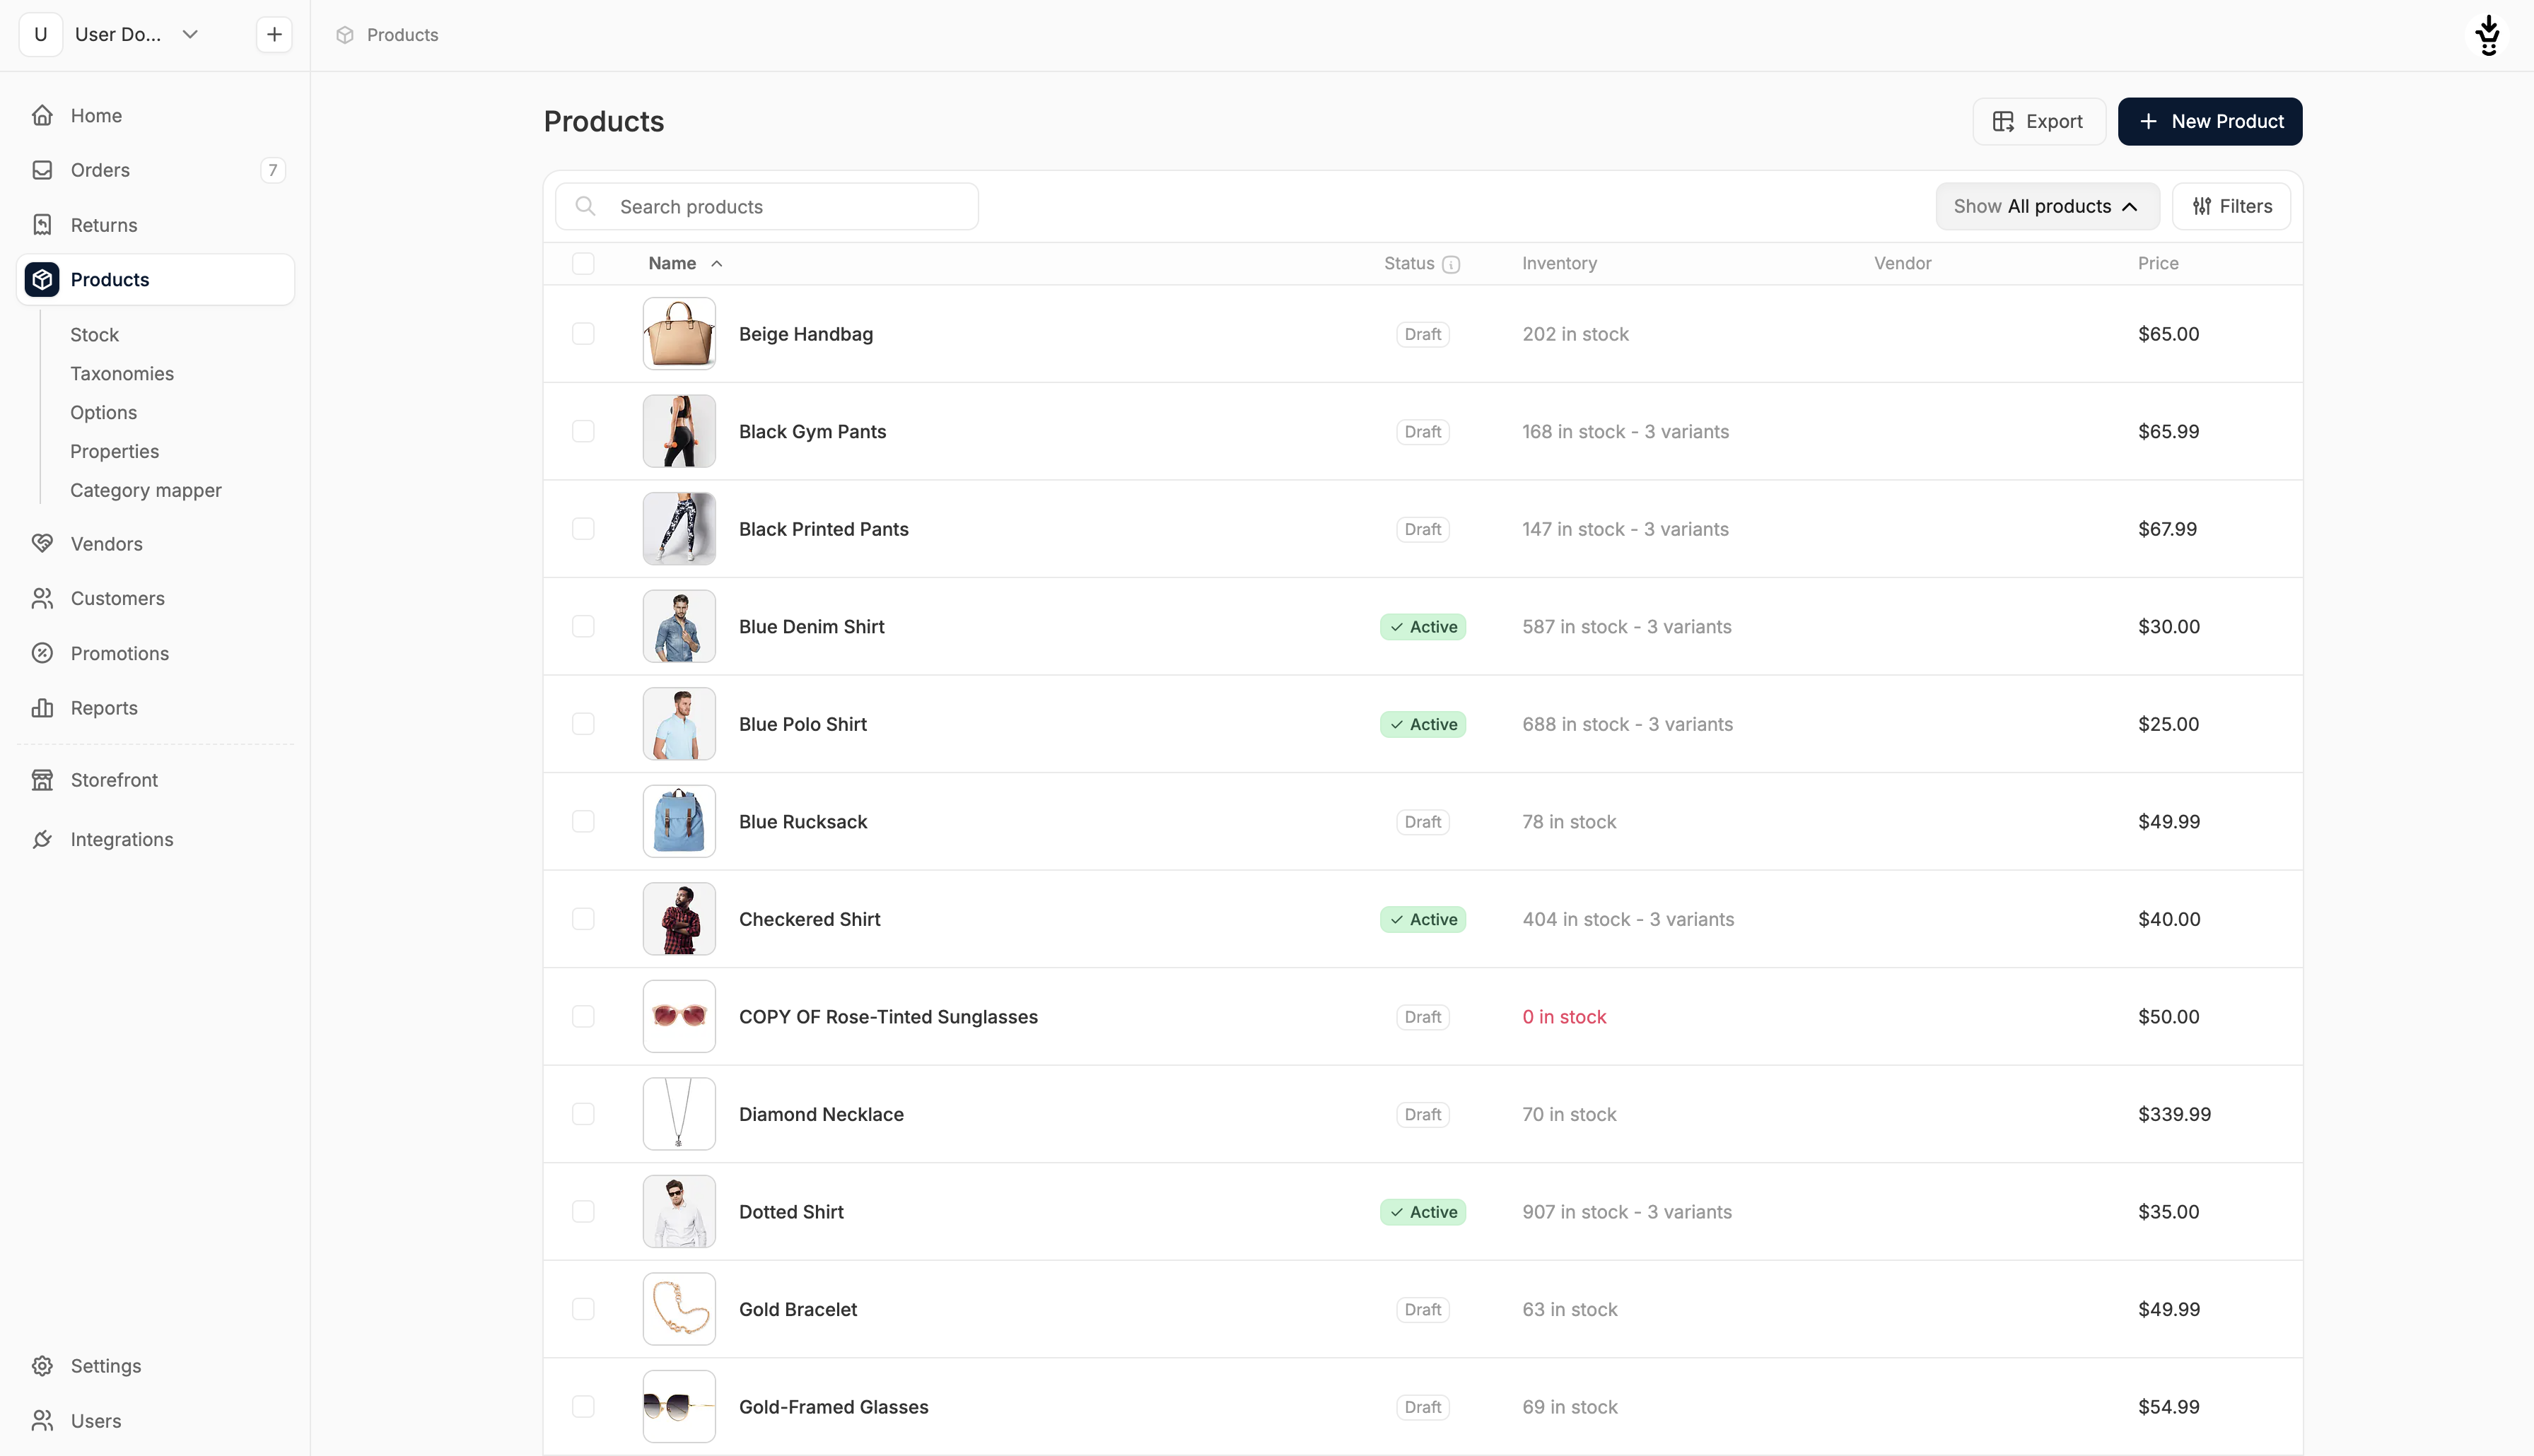Screen dimensions: 2534x1456
Task: Open the Show All products dropdown
Action: point(2046,206)
